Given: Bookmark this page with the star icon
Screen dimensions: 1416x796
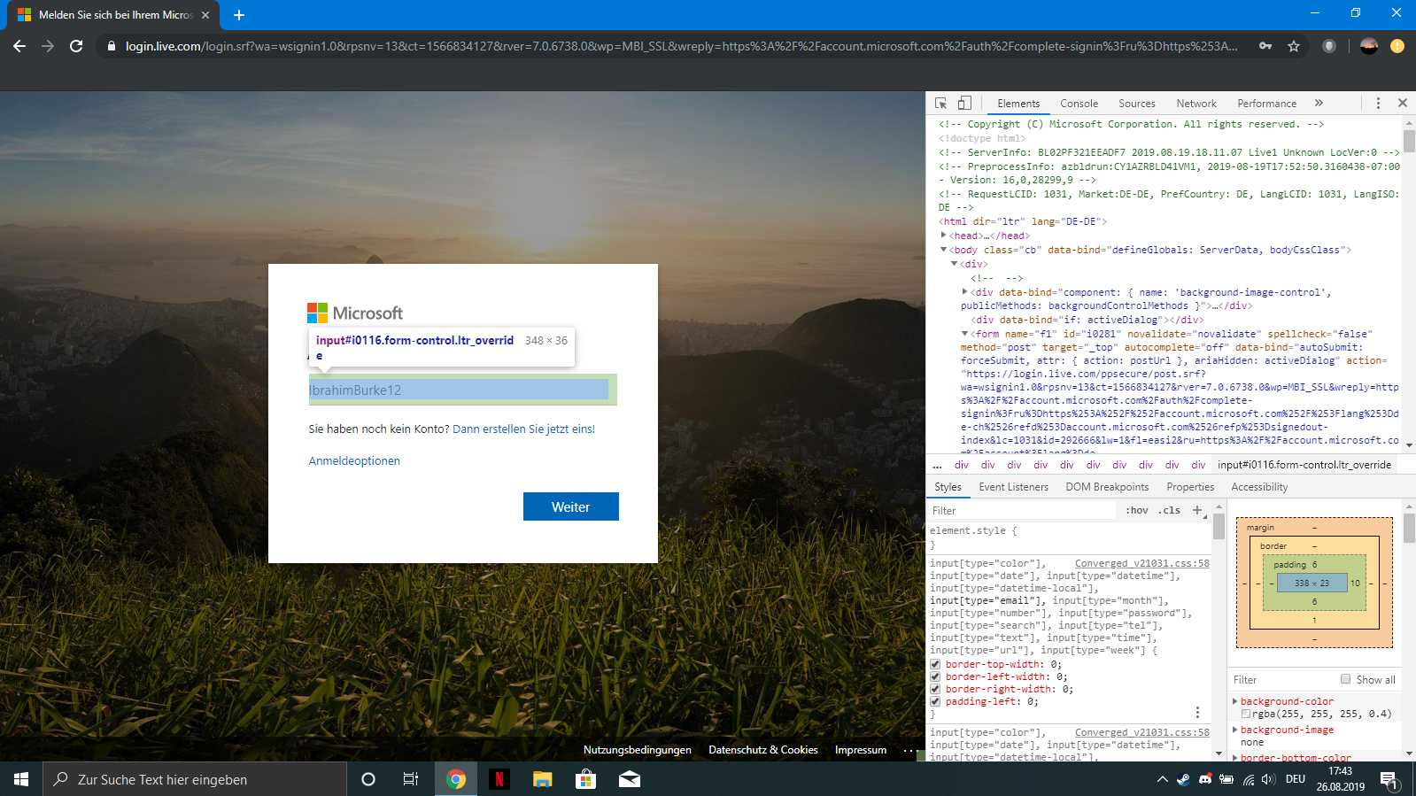Looking at the screenshot, I should [x=1294, y=46].
